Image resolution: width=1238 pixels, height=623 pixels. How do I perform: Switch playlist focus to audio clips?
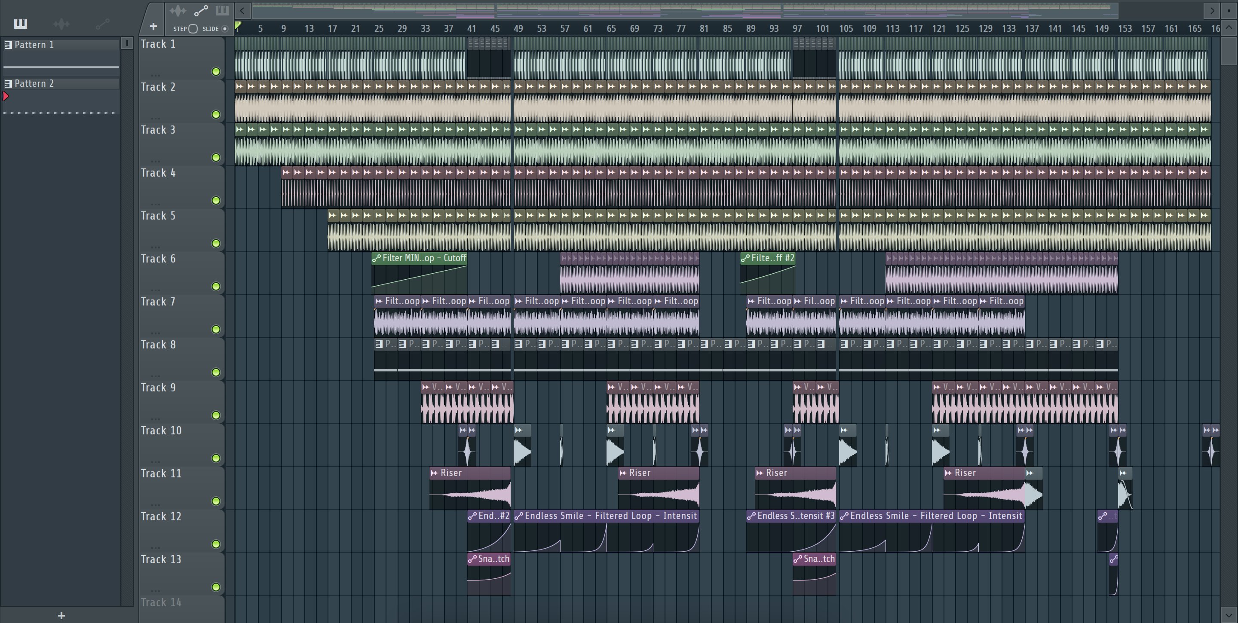178,10
